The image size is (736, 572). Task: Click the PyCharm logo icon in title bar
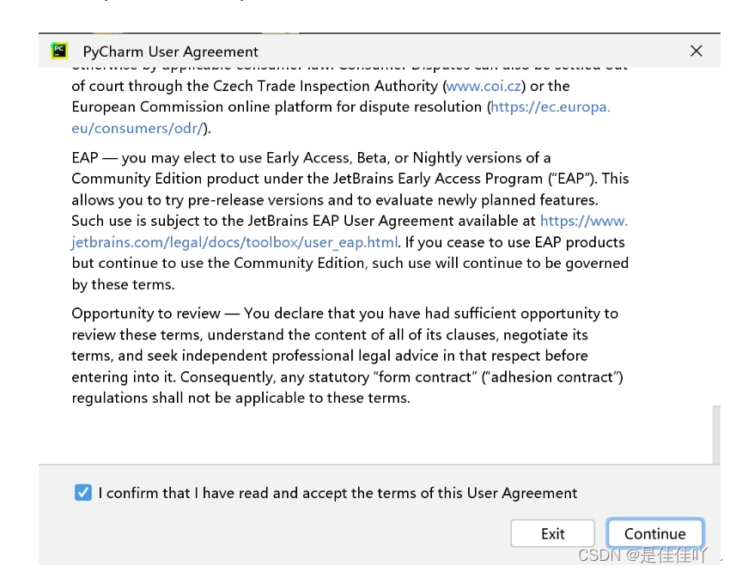click(59, 51)
